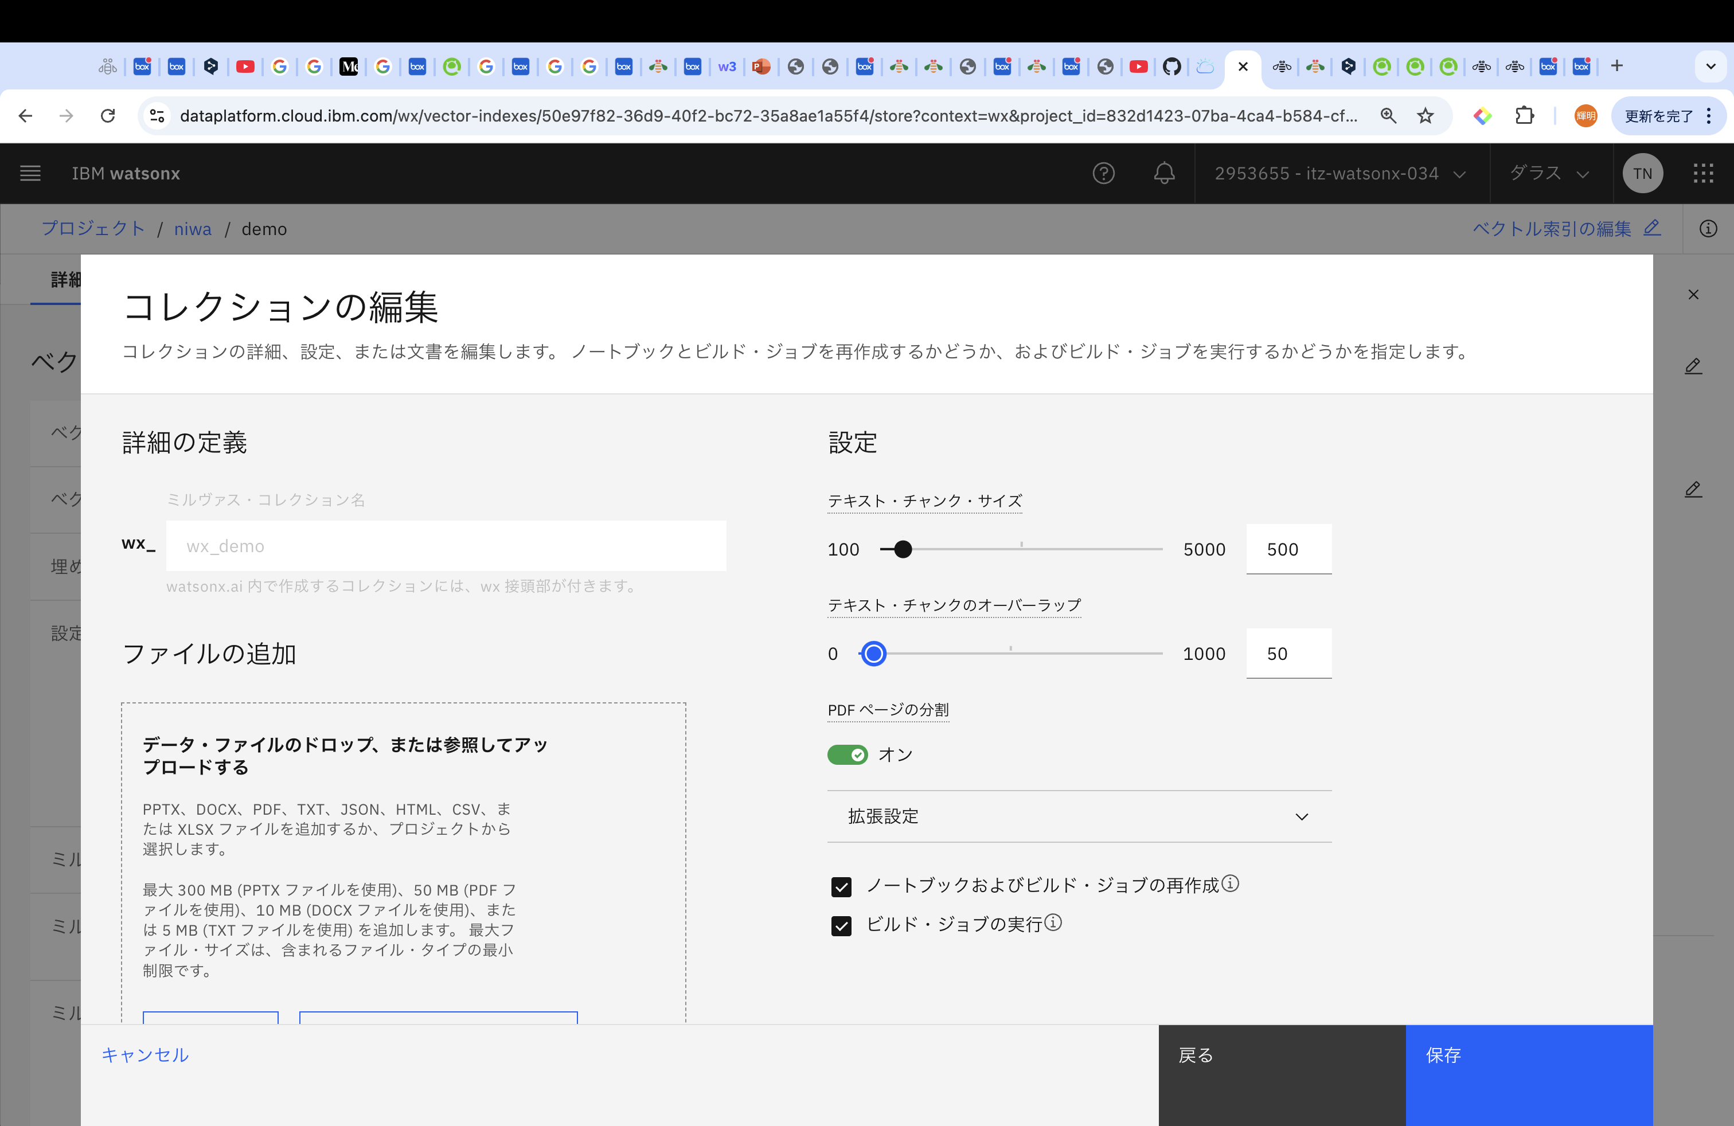This screenshot has width=1734, height=1126.
Task: Click the 戻る button
Action: 1281,1056
